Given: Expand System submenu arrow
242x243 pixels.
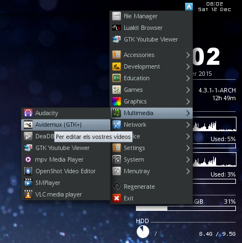Looking at the screenshot, I should click(x=188, y=159).
